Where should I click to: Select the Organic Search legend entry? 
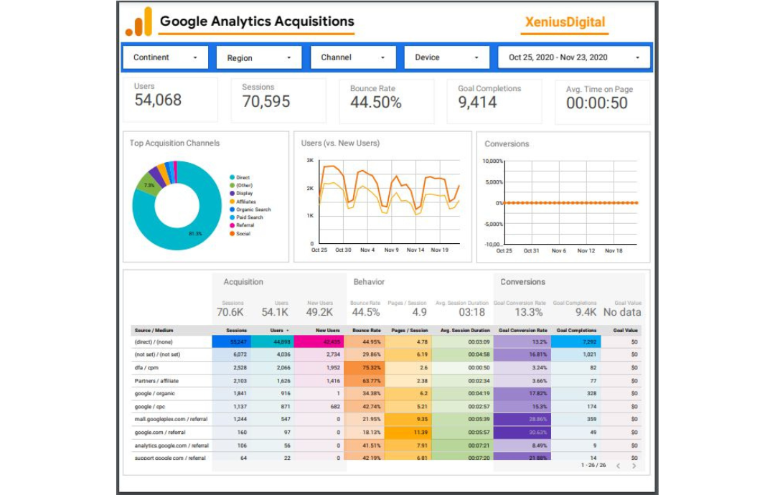pyautogui.click(x=250, y=209)
